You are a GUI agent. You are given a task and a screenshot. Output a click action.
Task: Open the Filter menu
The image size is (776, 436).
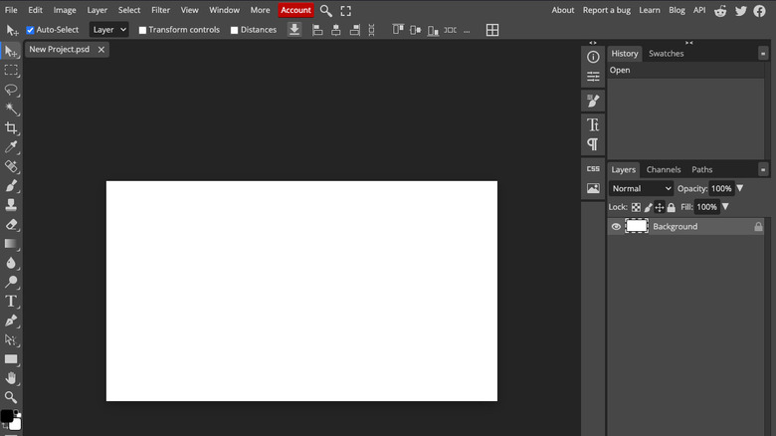coord(160,10)
